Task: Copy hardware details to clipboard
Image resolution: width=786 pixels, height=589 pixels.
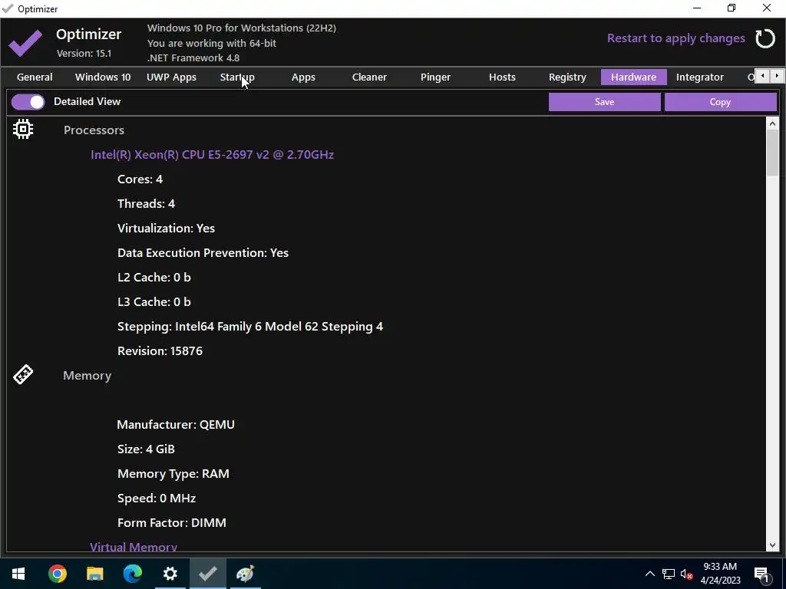Action: (x=720, y=102)
